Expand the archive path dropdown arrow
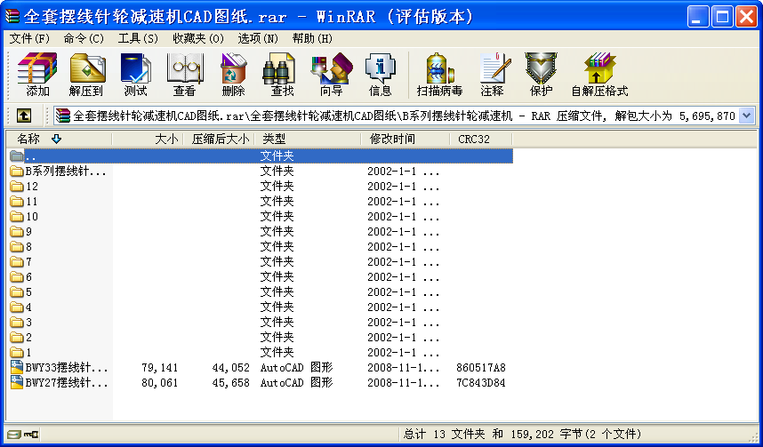Image resolution: width=763 pixels, height=447 pixels. pyautogui.click(x=746, y=116)
